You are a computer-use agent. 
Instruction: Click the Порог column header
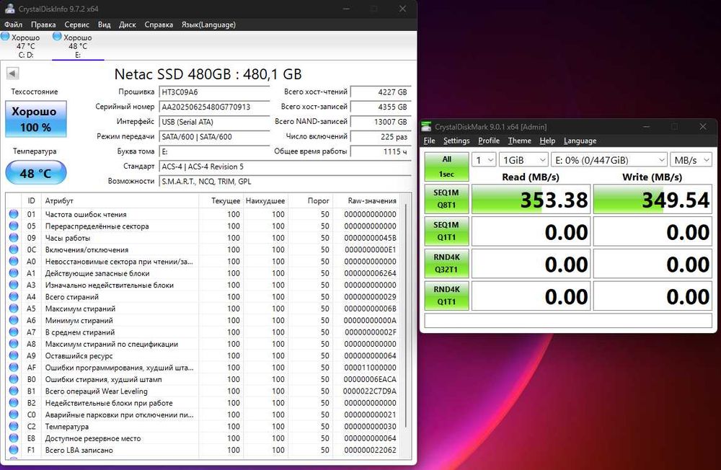[310, 200]
